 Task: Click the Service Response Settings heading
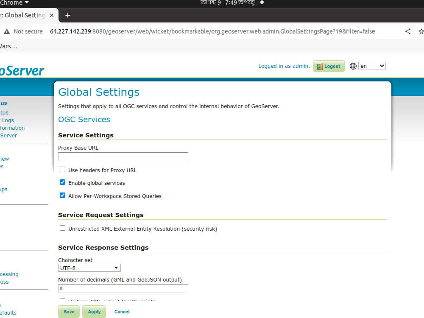pos(103,248)
